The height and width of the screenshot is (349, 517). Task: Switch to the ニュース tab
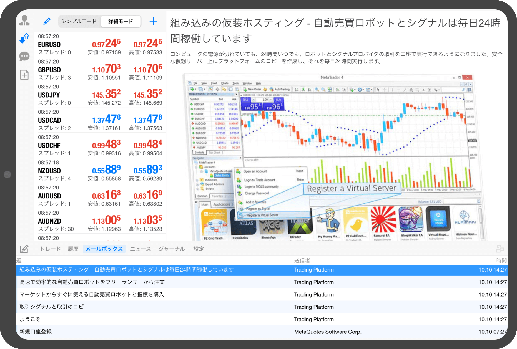pos(140,249)
